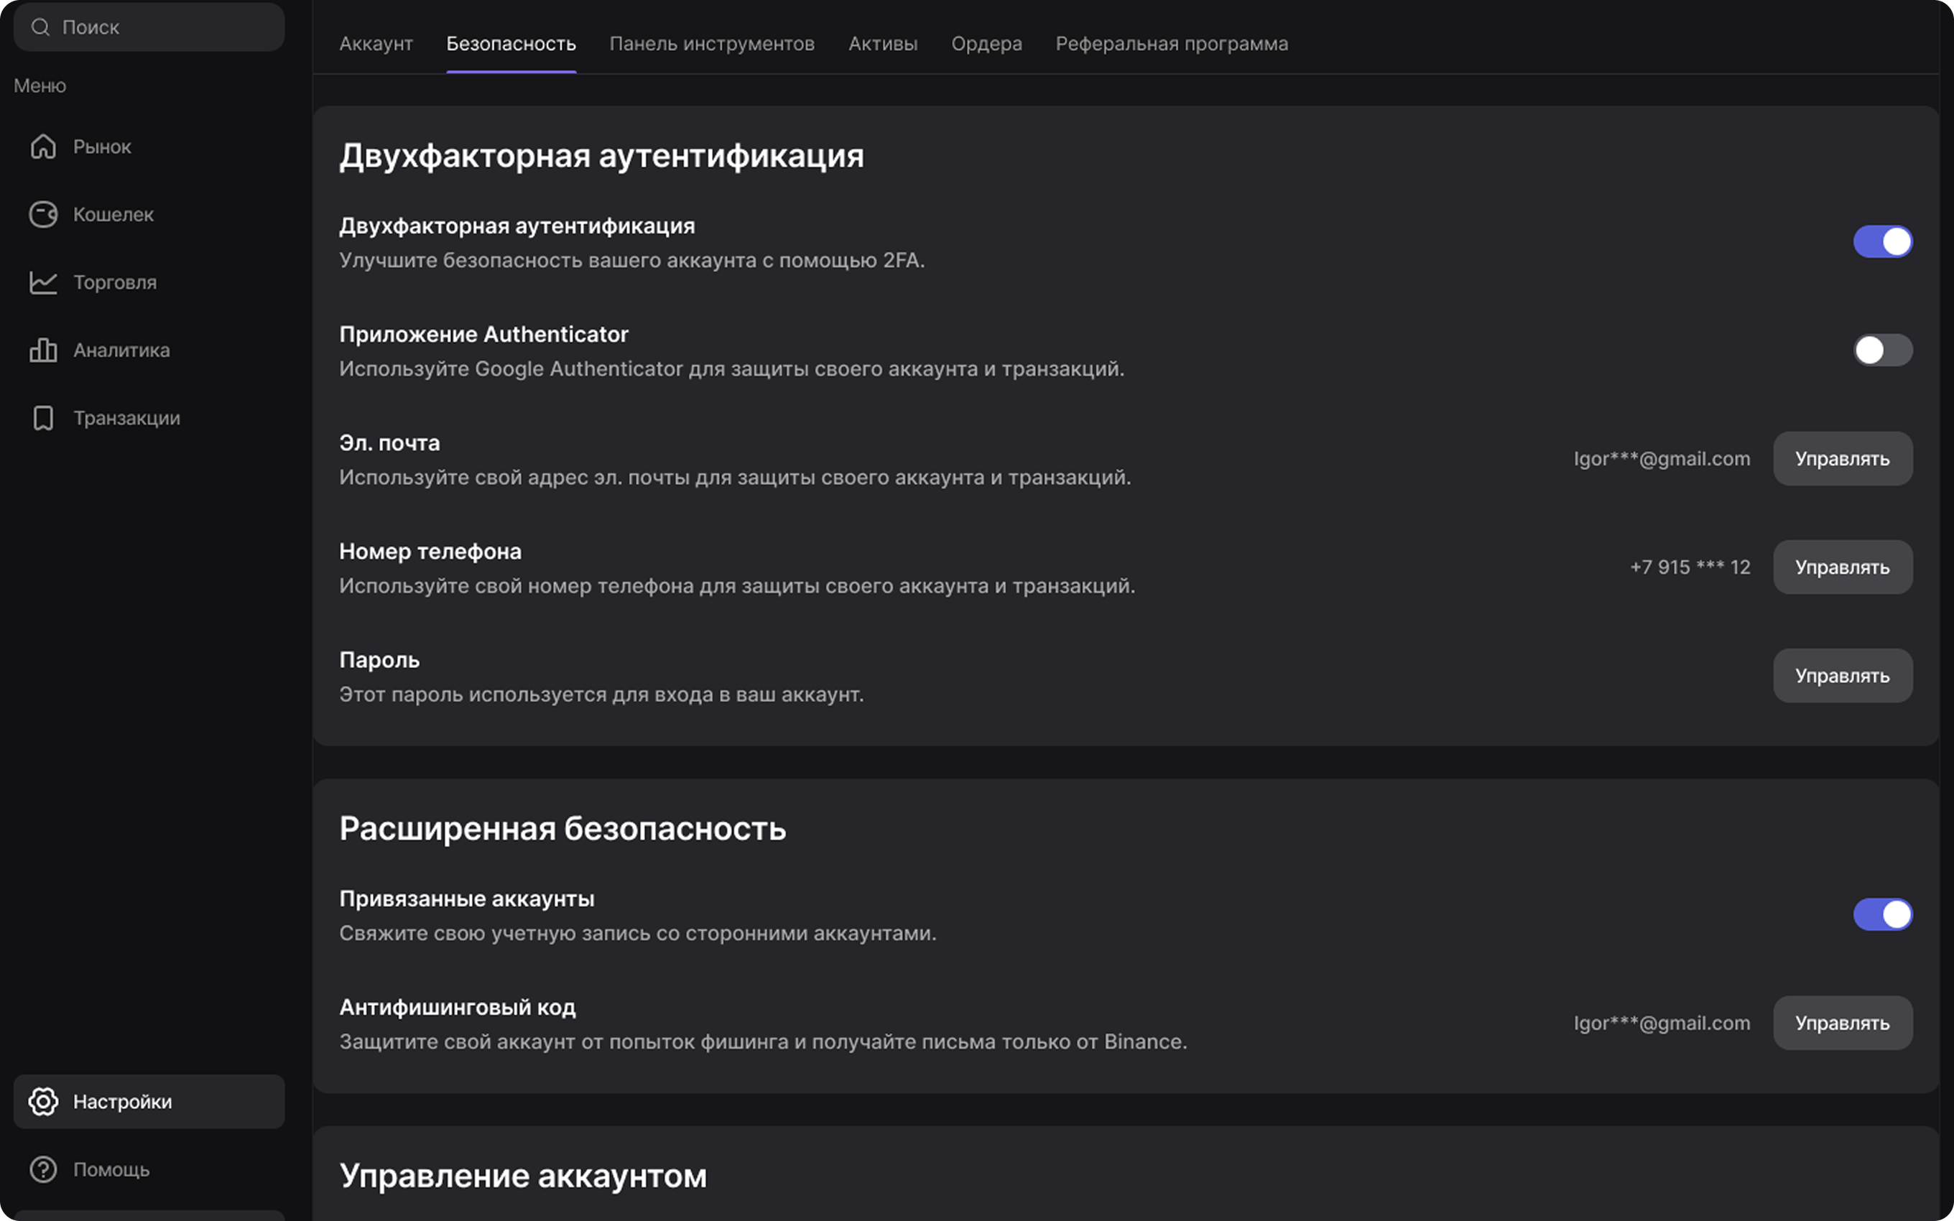This screenshot has height=1221, width=1954.
Task: Open the Реферальная программа tab
Action: coord(1172,44)
